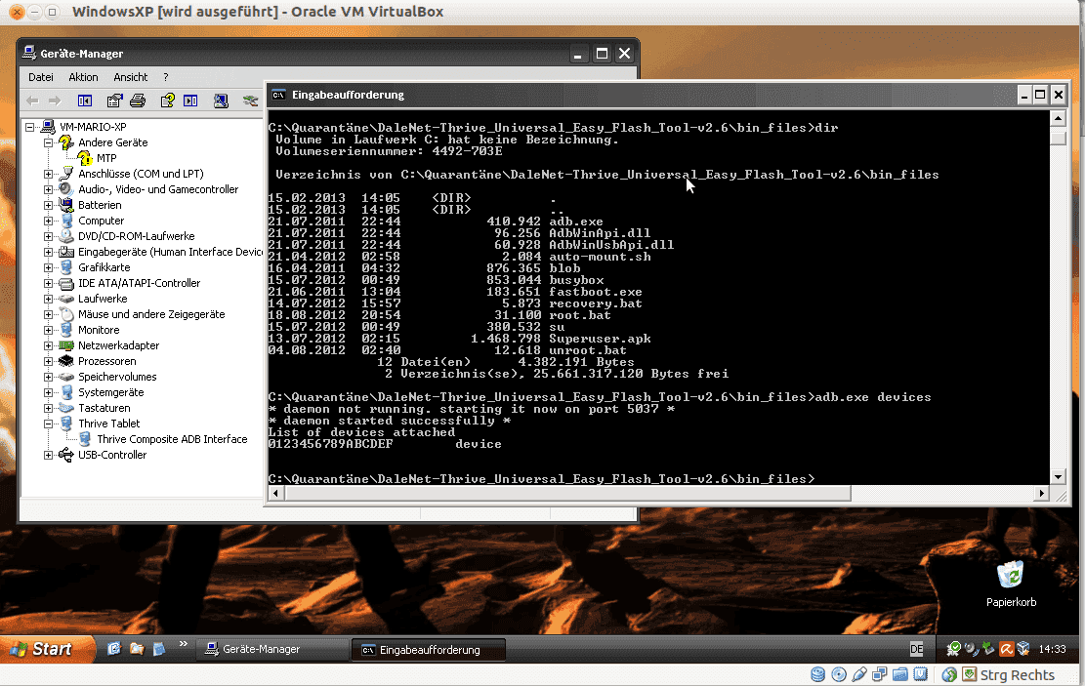Click the console scroll down arrow

click(x=1058, y=476)
